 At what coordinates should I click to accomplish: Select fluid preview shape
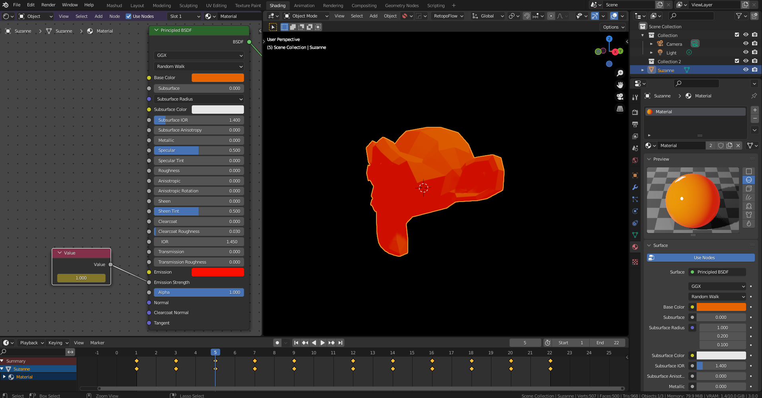pos(749,223)
